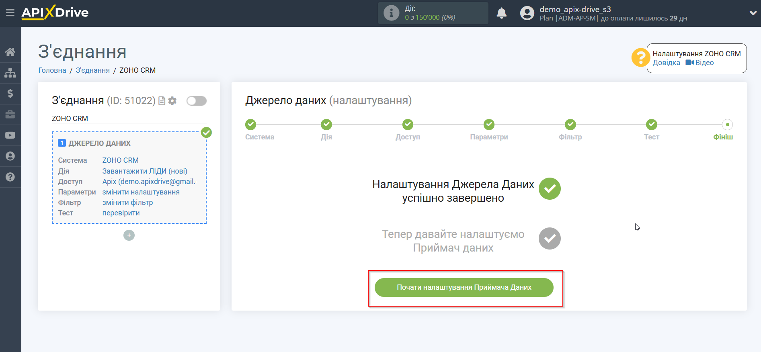Viewport: 761px width, 352px height.
Task: Click змінити налаштування link
Action: coord(141,192)
